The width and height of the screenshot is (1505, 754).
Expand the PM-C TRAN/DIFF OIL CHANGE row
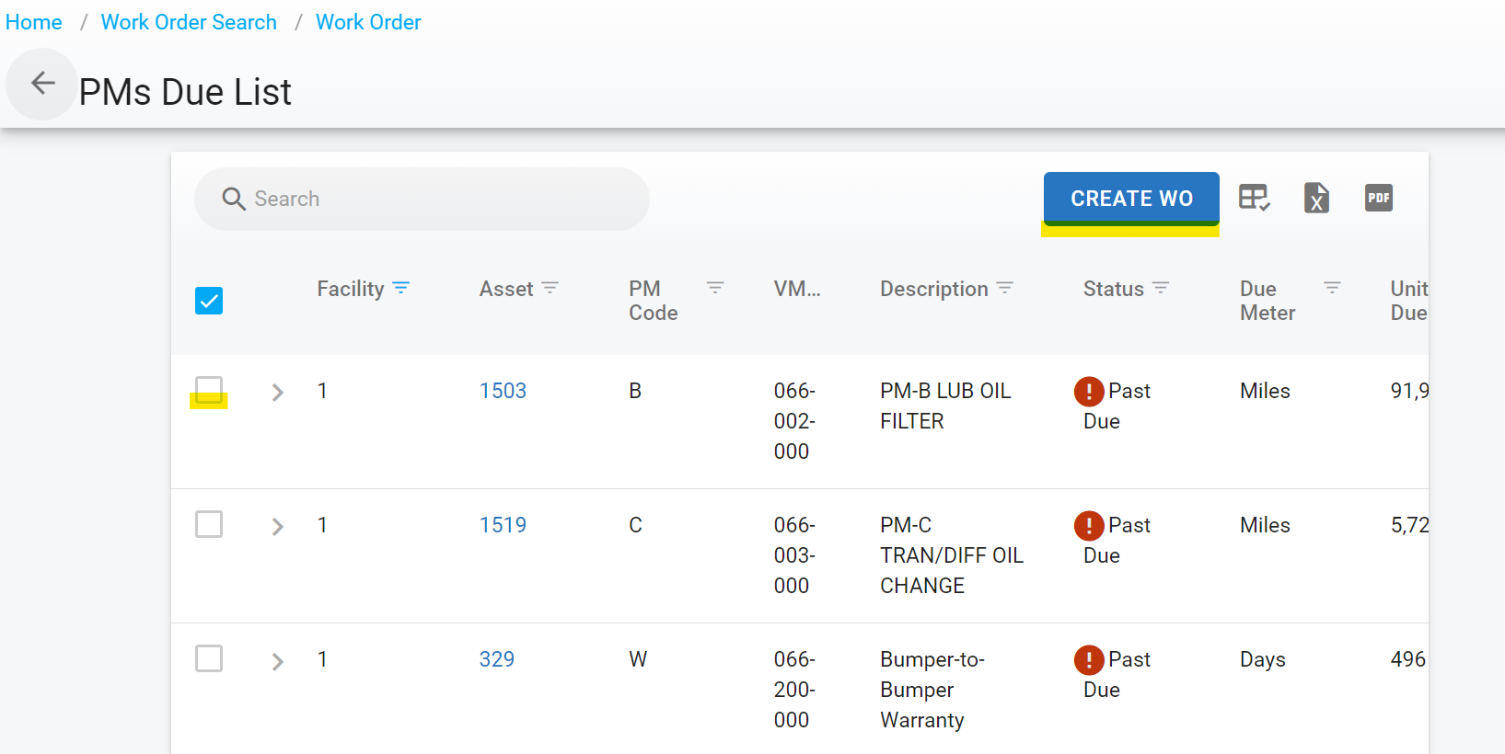point(277,527)
